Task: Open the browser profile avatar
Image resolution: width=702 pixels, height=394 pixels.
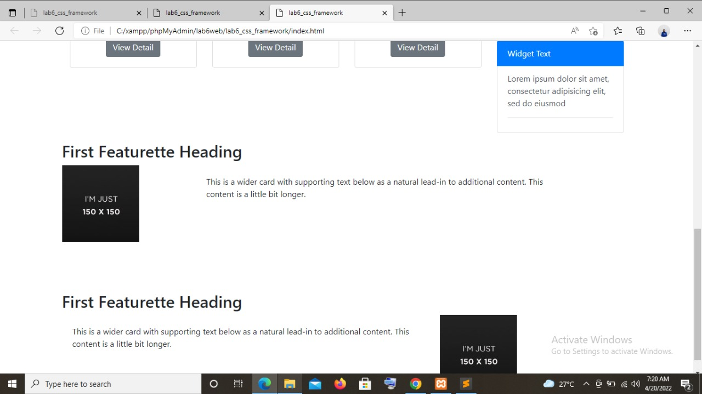Action: (x=664, y=31)
